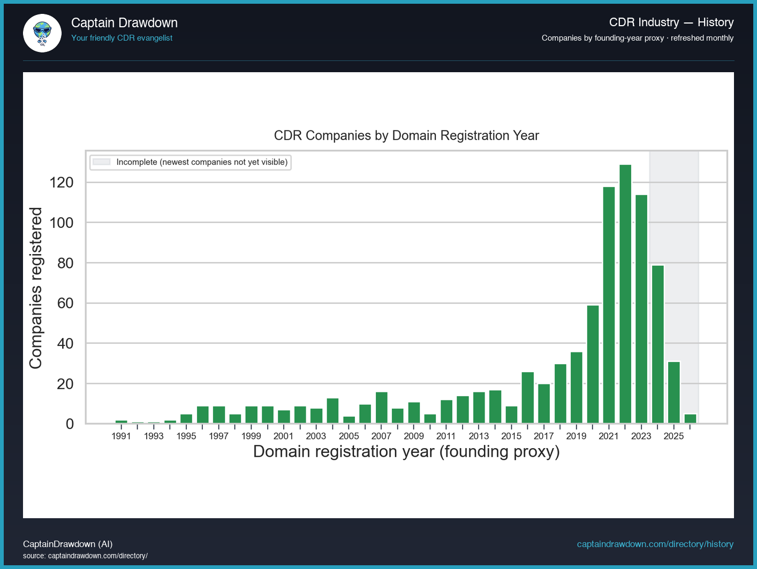Click the 2025 bar in the chart

click(x=673, y=393)
